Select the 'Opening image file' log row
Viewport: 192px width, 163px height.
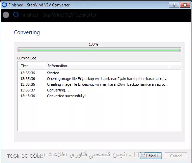[x=99, y=79]
